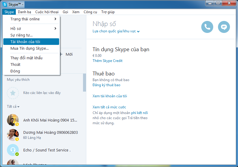Click Skype logo in title bar
The image size is (238, 167).
(x=5, y=4)
